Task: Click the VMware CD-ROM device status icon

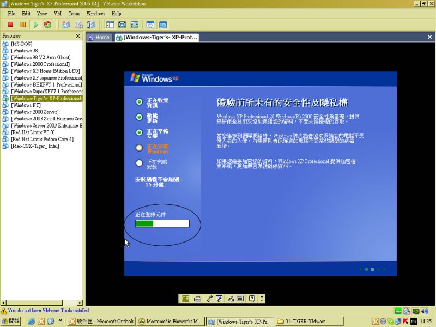Action: (407, 311)
